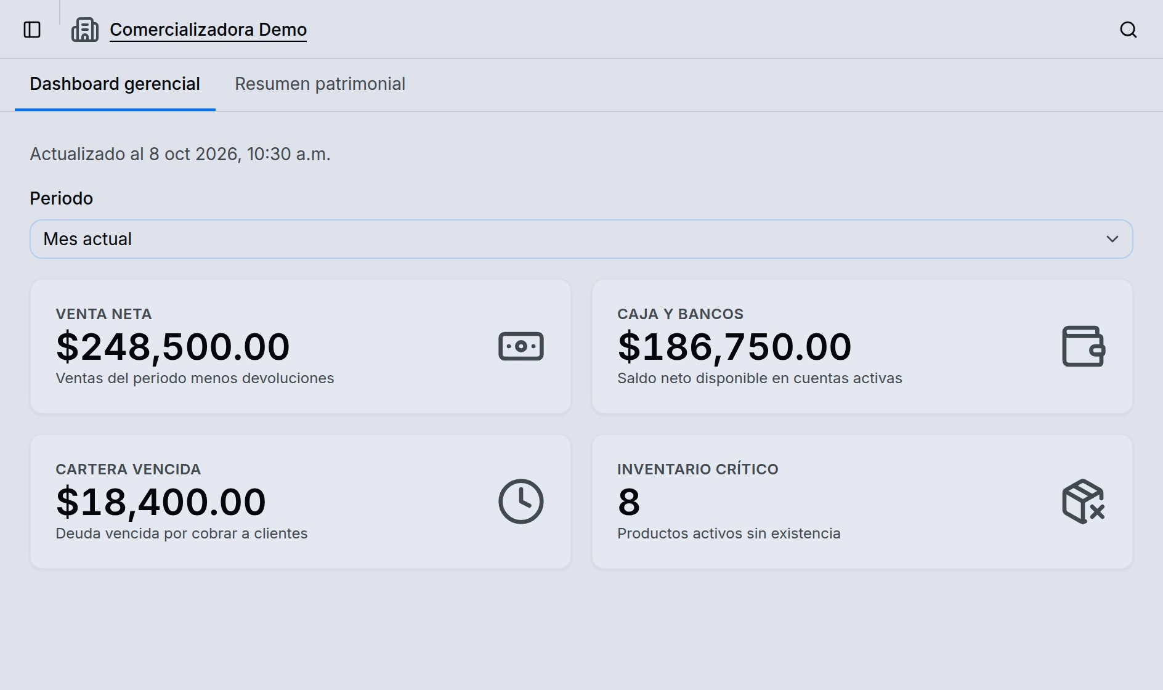This screenshot has width=1163, height=690.
Task: Click the 'Periodo' field label
Action: [x=62, y=198]
